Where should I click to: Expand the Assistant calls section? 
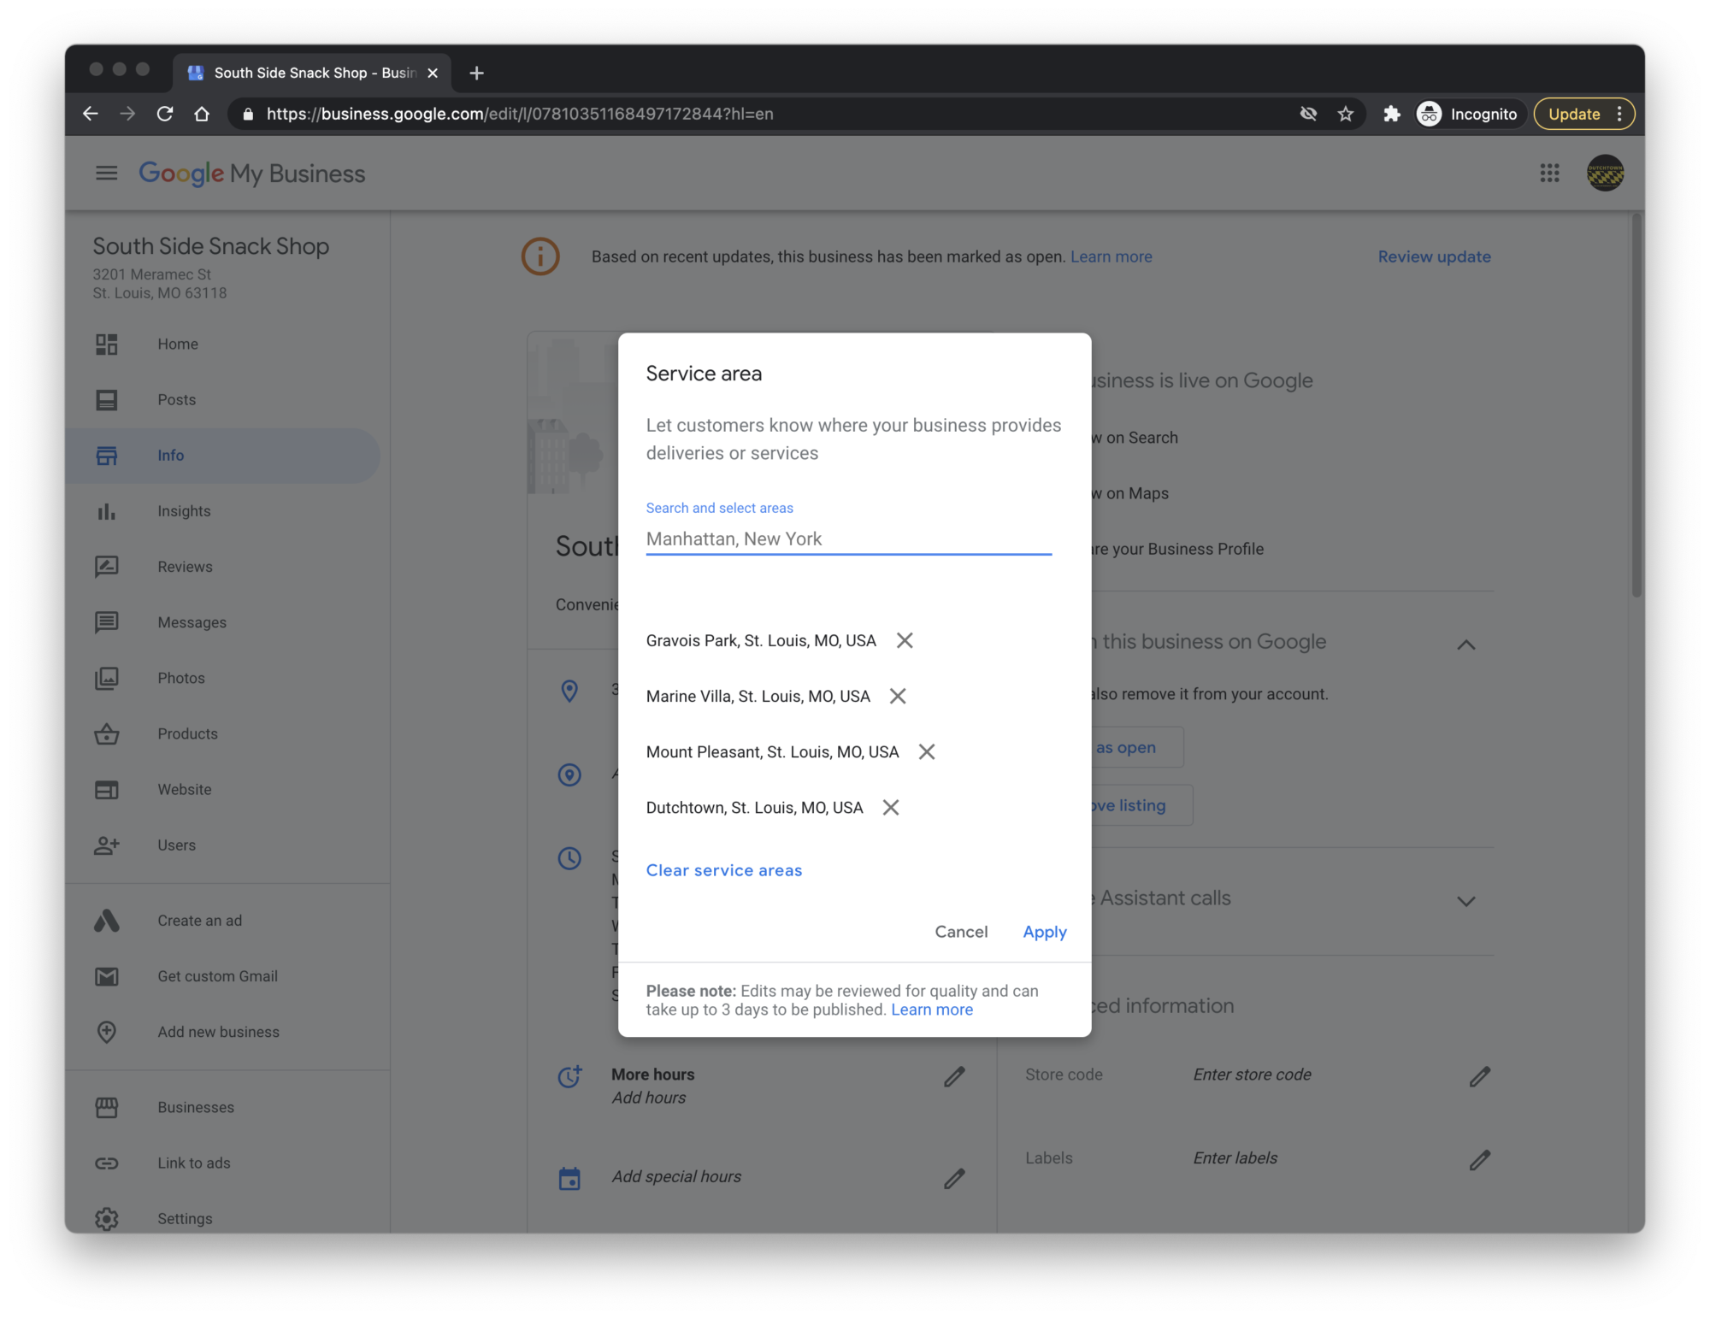[1466, 901]
